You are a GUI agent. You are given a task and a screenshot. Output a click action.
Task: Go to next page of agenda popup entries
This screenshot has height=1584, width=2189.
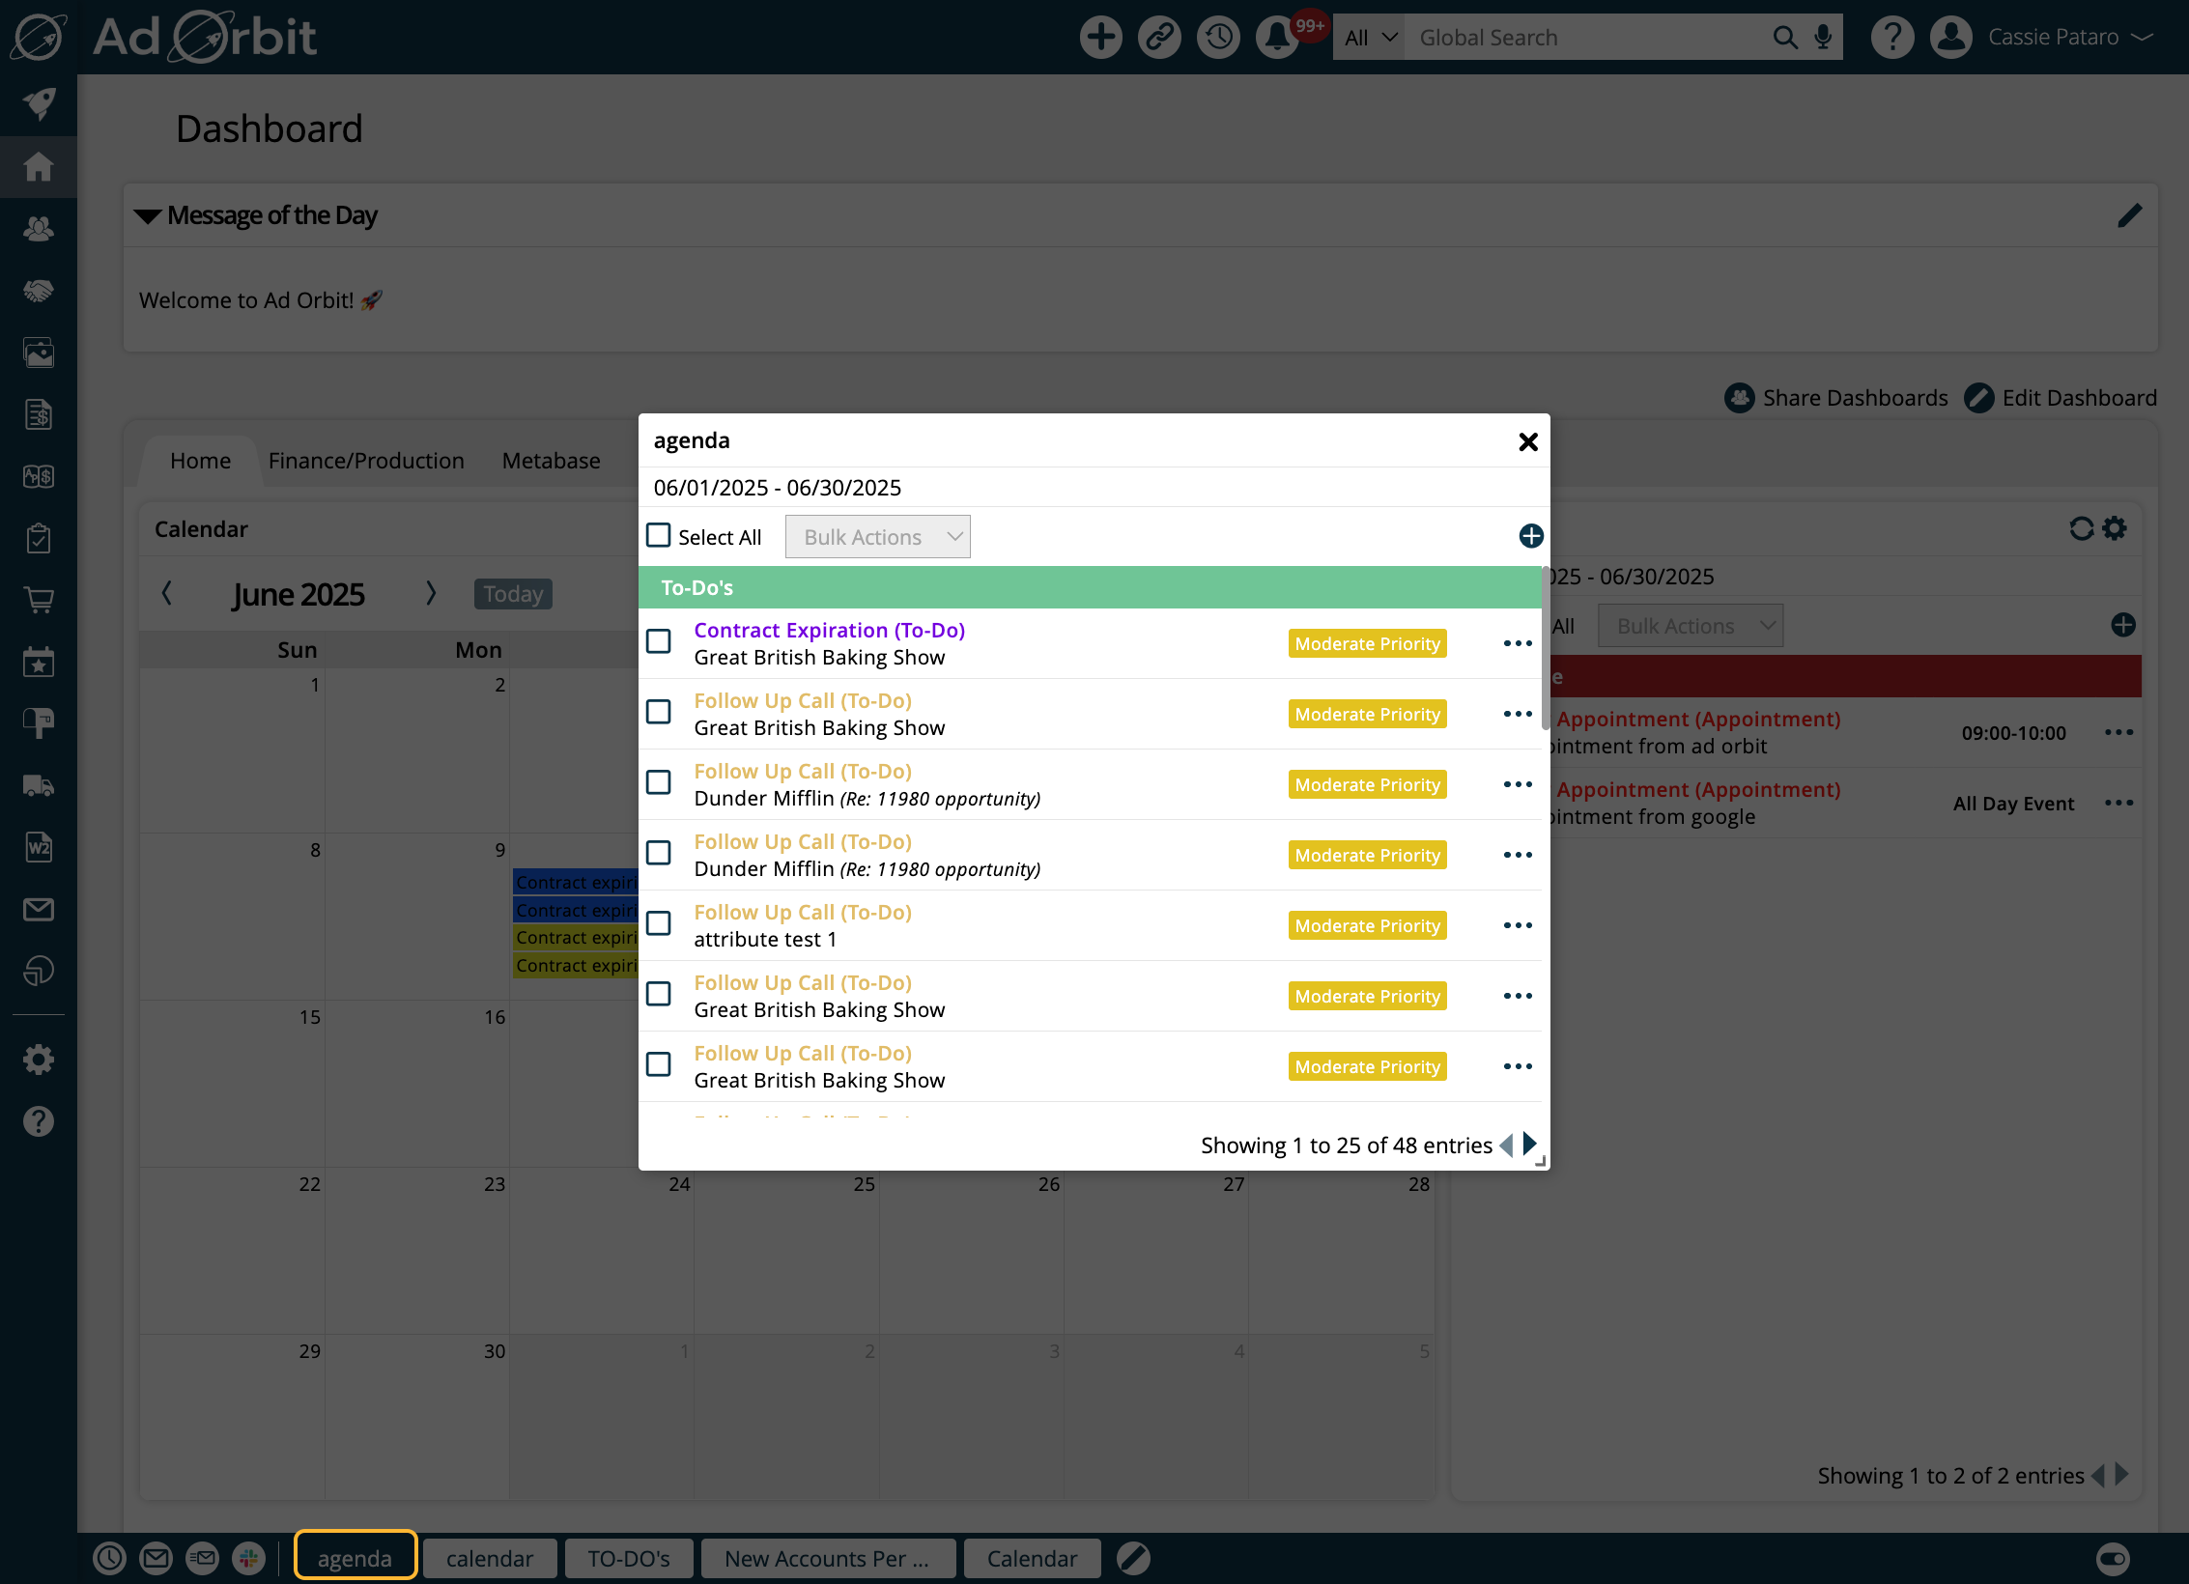1529,1145
